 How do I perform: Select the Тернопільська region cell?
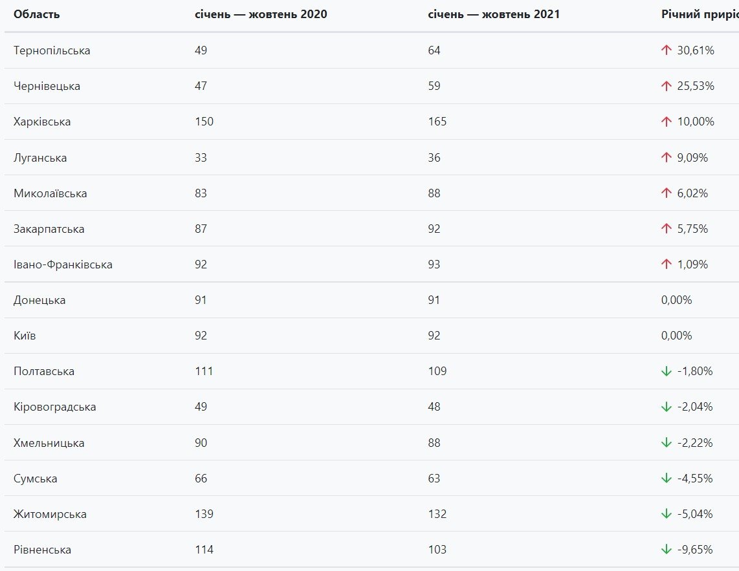(x=52, y=50)
